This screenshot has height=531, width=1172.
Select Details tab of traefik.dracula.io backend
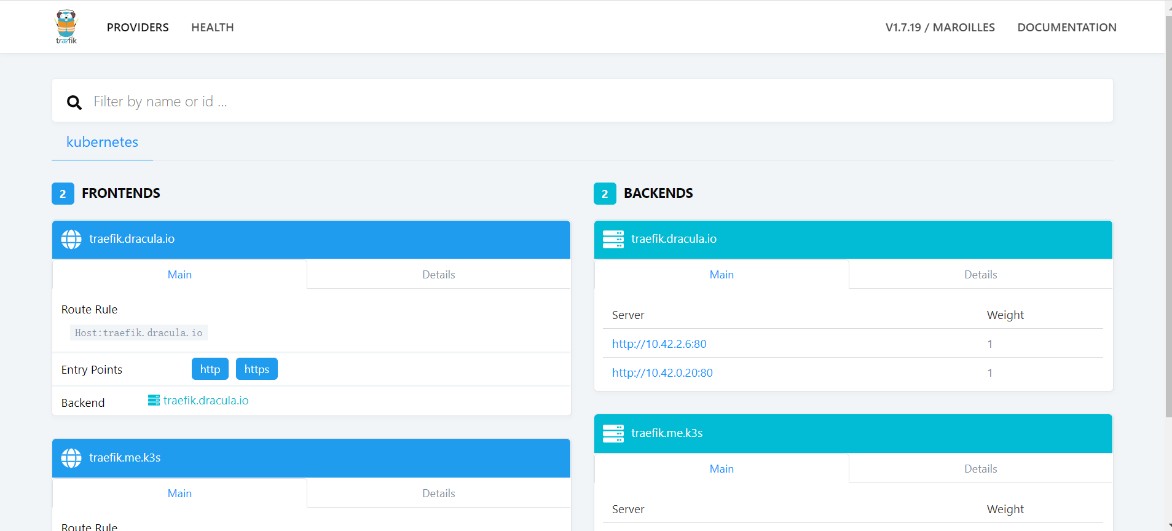[981, 275]
